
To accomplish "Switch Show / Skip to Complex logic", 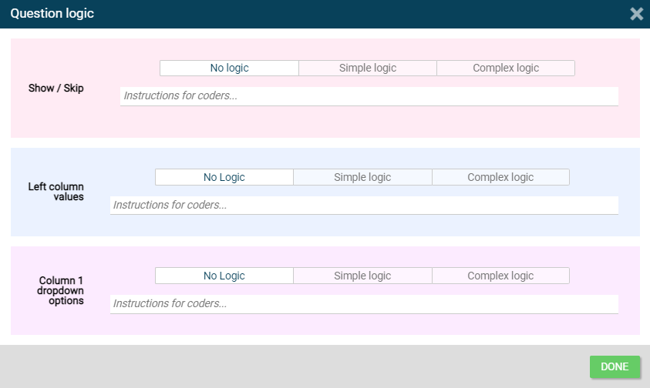I will pos(506,69).
